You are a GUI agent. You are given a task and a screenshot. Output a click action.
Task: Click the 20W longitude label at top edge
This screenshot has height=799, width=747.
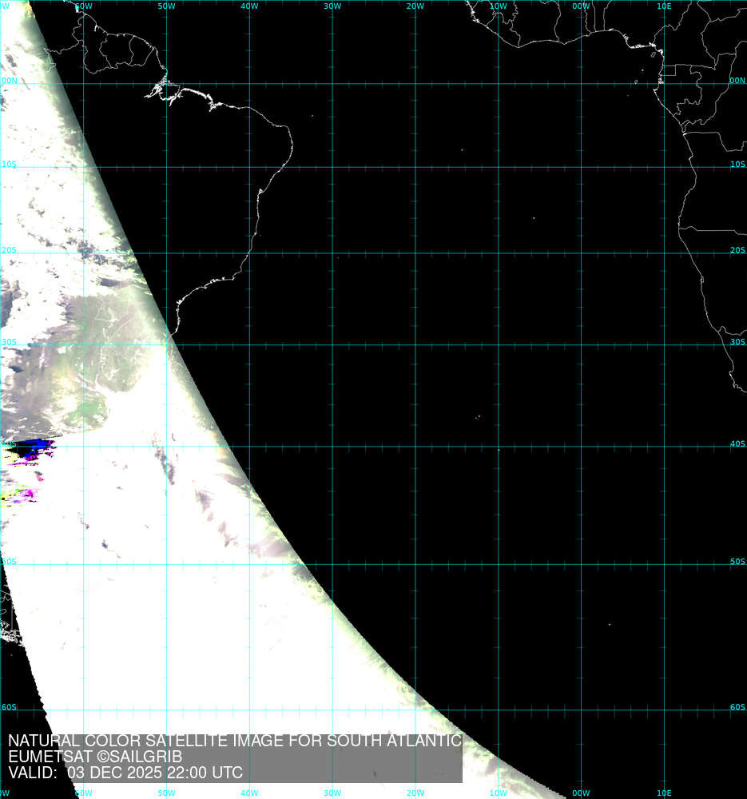tap(415, 6)
